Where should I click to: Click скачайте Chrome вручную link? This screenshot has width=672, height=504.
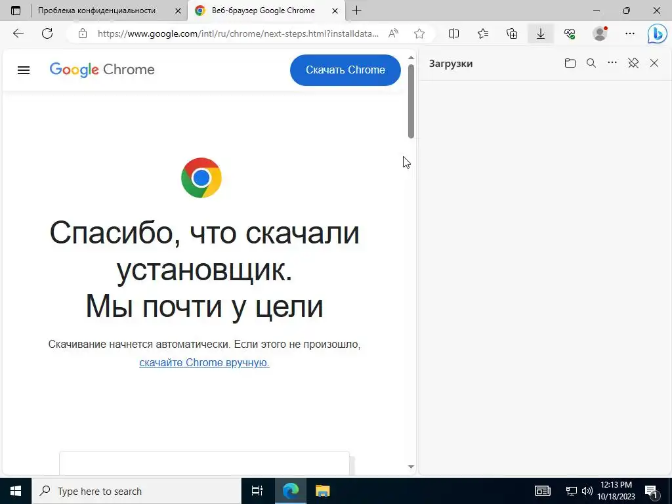(205, 362)
